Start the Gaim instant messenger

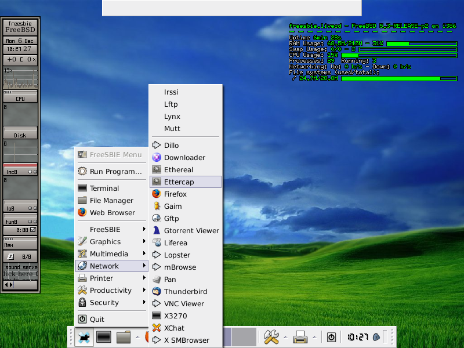click(x=186, y=206)
